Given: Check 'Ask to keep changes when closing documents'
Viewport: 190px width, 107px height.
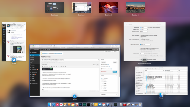Looking at the screenshot, I should (x=140, y=48).
